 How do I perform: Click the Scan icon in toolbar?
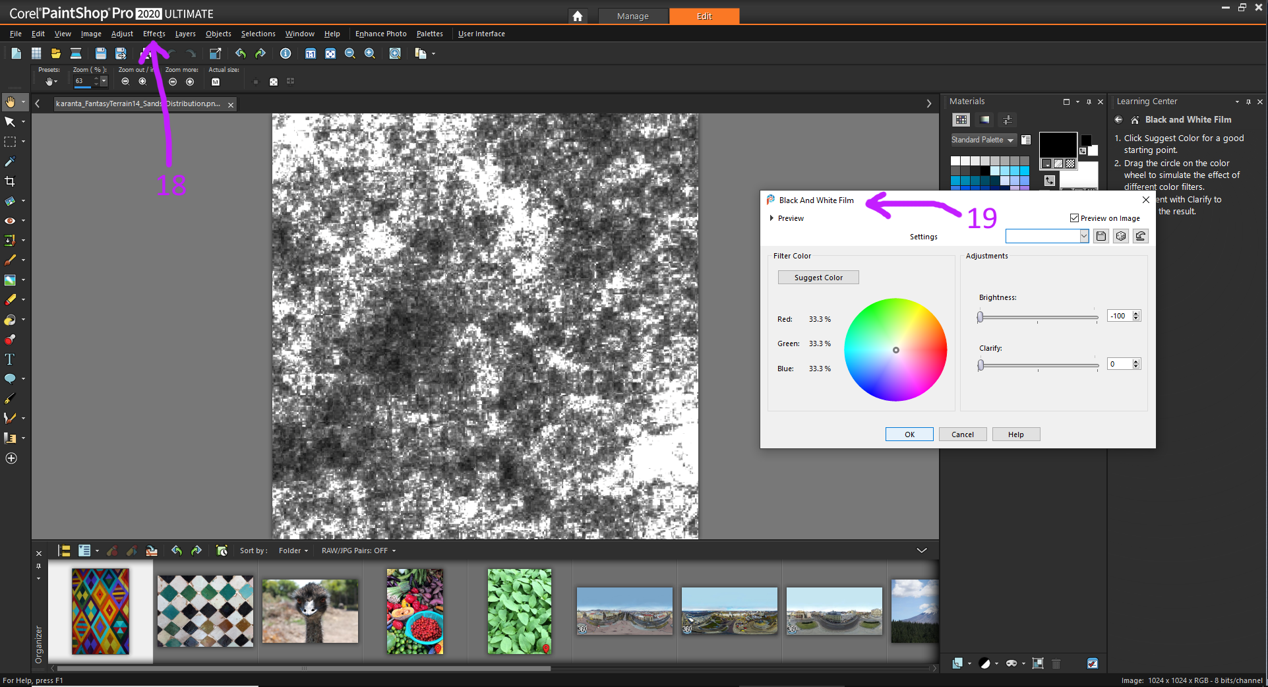(x=76, y=53)
